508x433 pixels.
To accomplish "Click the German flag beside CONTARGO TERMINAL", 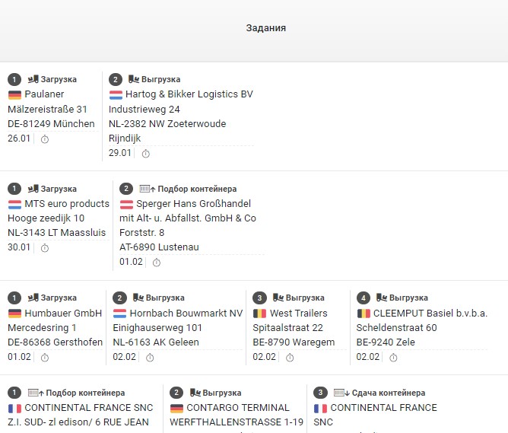I will point(176,408).
